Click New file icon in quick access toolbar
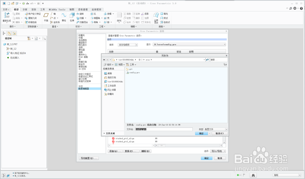The height and width of the screenshot is (179, 305). 9,3
